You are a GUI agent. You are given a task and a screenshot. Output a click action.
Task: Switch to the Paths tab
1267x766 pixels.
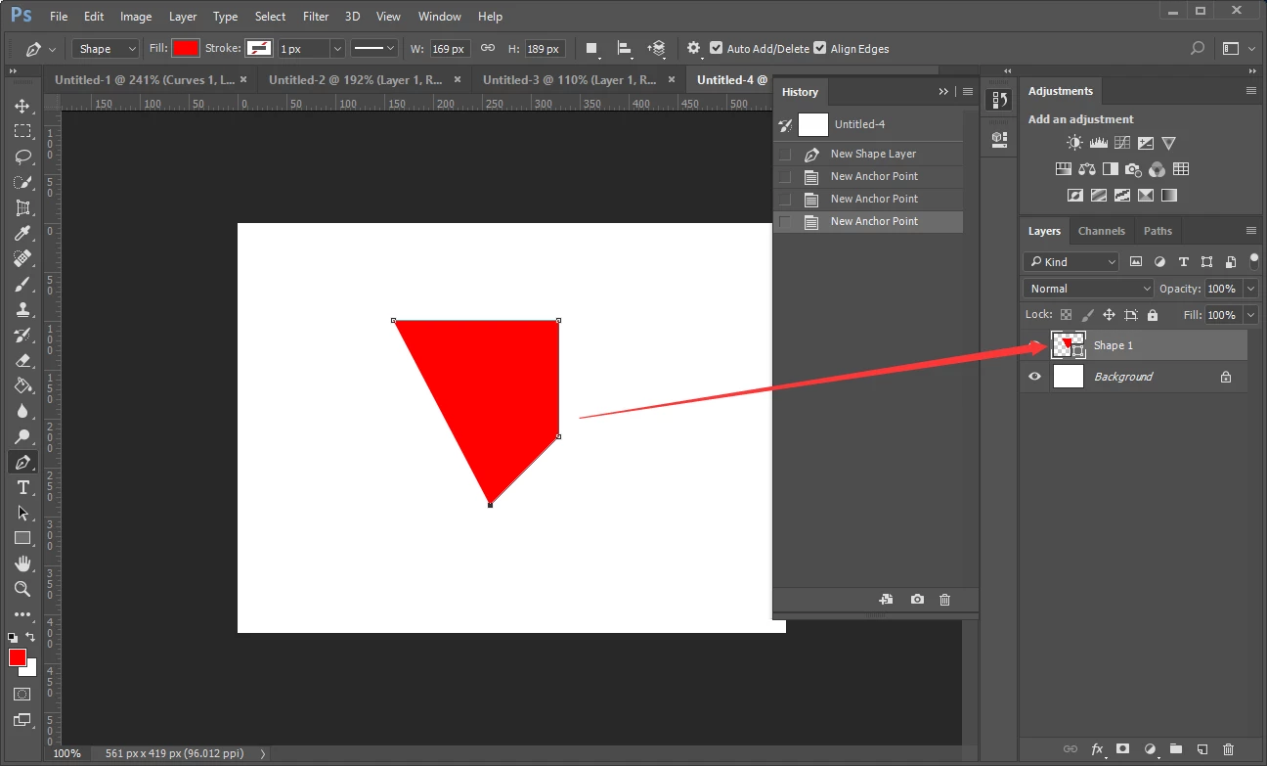click(x=1158, y=231)
